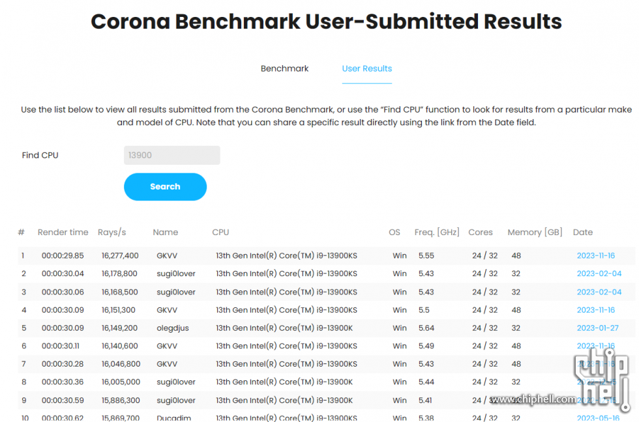Open the 2023-02-04 date link in row 2
The image size is (639, 422).
599,274
